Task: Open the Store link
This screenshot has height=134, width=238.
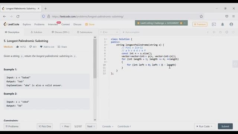Action: [x=90, y=24]
